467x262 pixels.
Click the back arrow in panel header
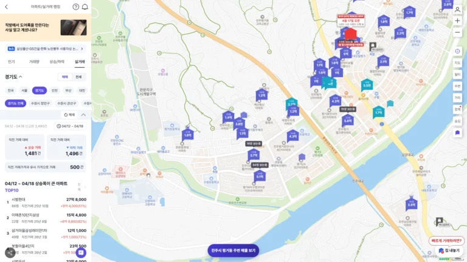[8, 7]
